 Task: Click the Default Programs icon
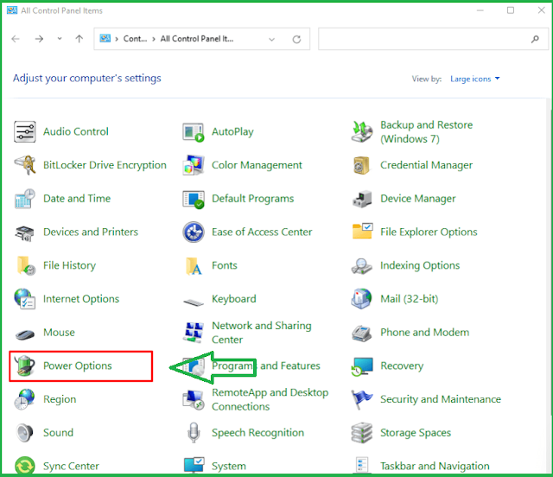pyautogui.click(x=194, y=200)
